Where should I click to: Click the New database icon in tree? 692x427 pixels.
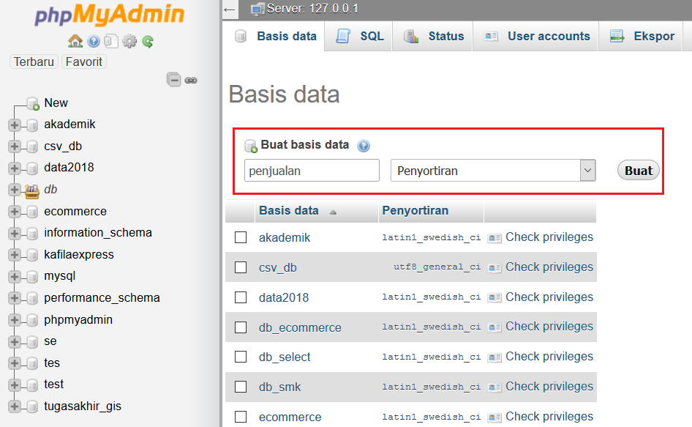33,103
